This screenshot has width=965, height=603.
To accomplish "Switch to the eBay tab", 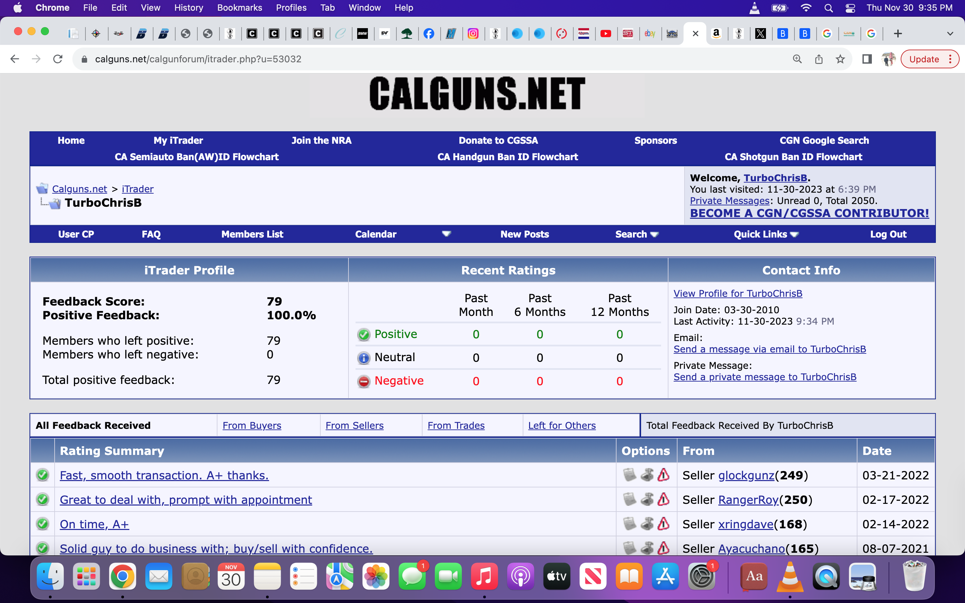I will (x=650, y=33).
